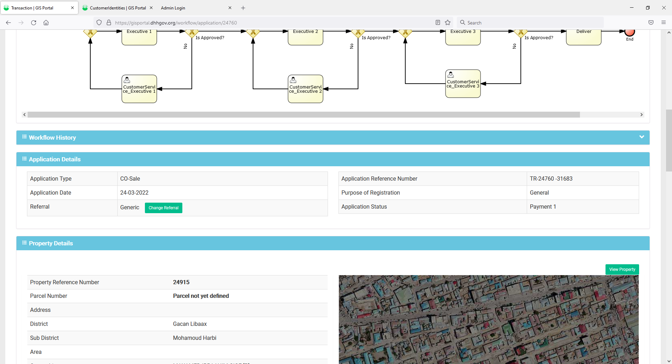Screen dimensions: 672x364
Task: Click the padlock site security icon
Action: tap(109, 23)
